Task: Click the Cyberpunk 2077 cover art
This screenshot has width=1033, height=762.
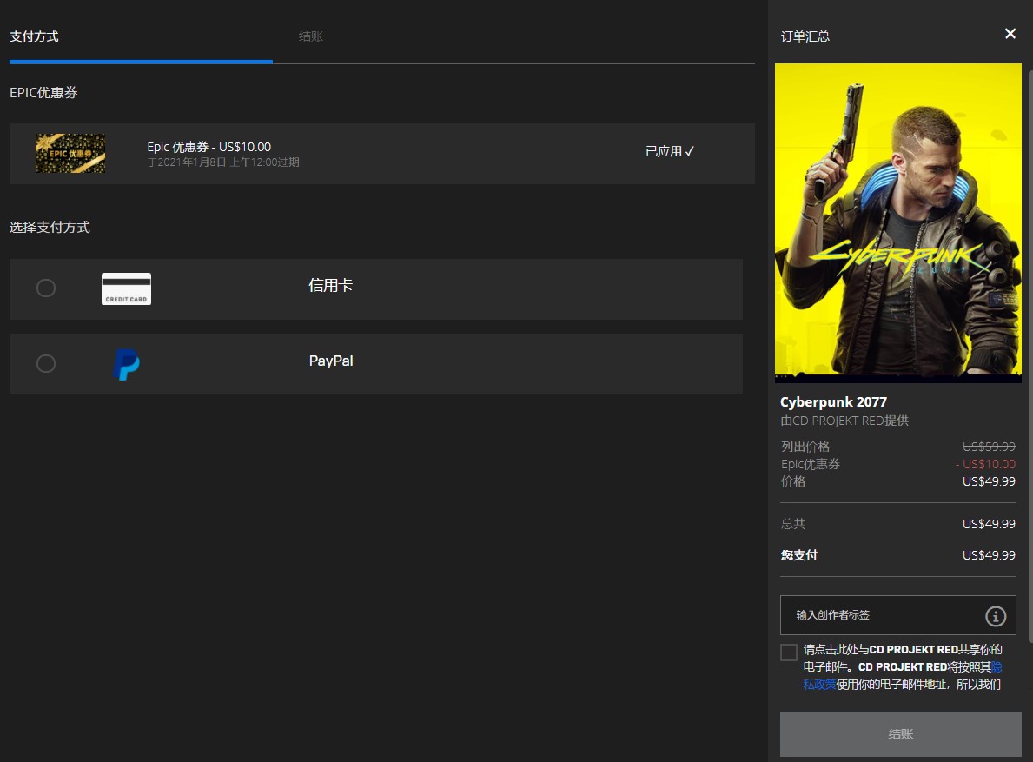Action: tap(897, 223)
